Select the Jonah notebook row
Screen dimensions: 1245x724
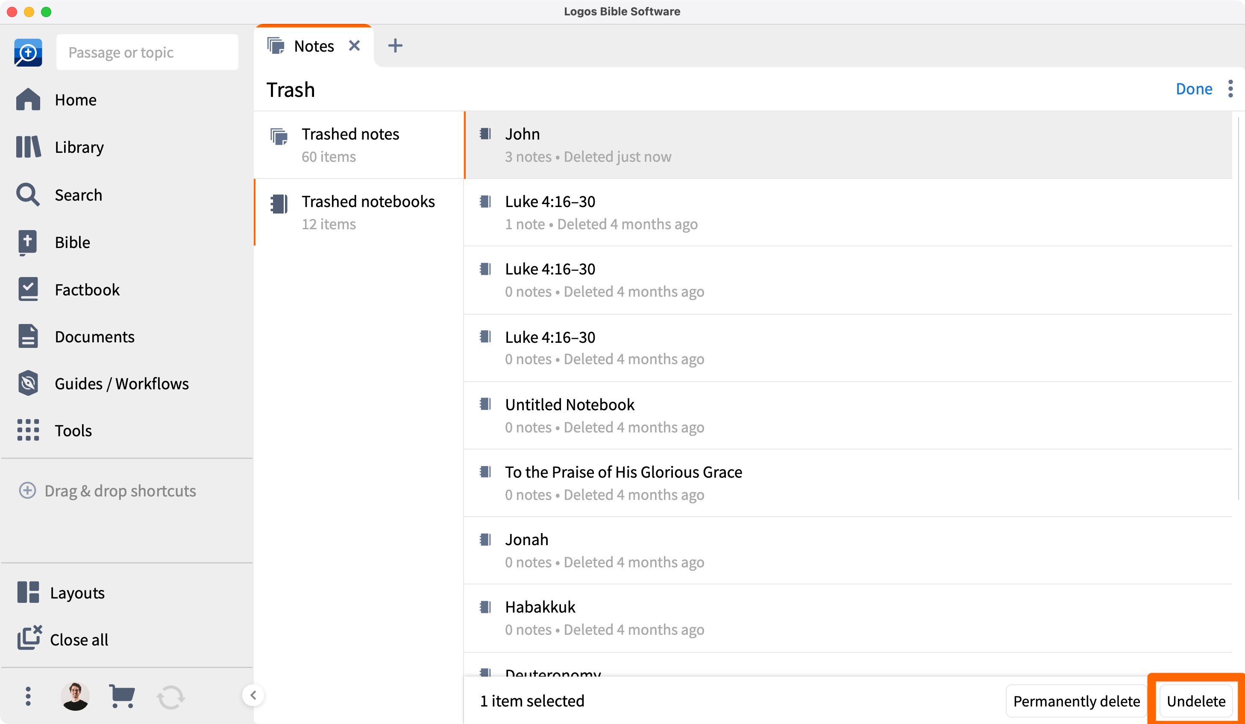coord(848,550)
